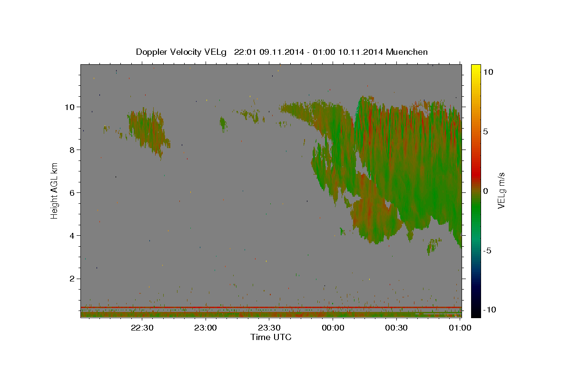Viewport: 571px width, 381px height.
Task: Click the 22:30 time tick label
Action: [x=142, y=328]
